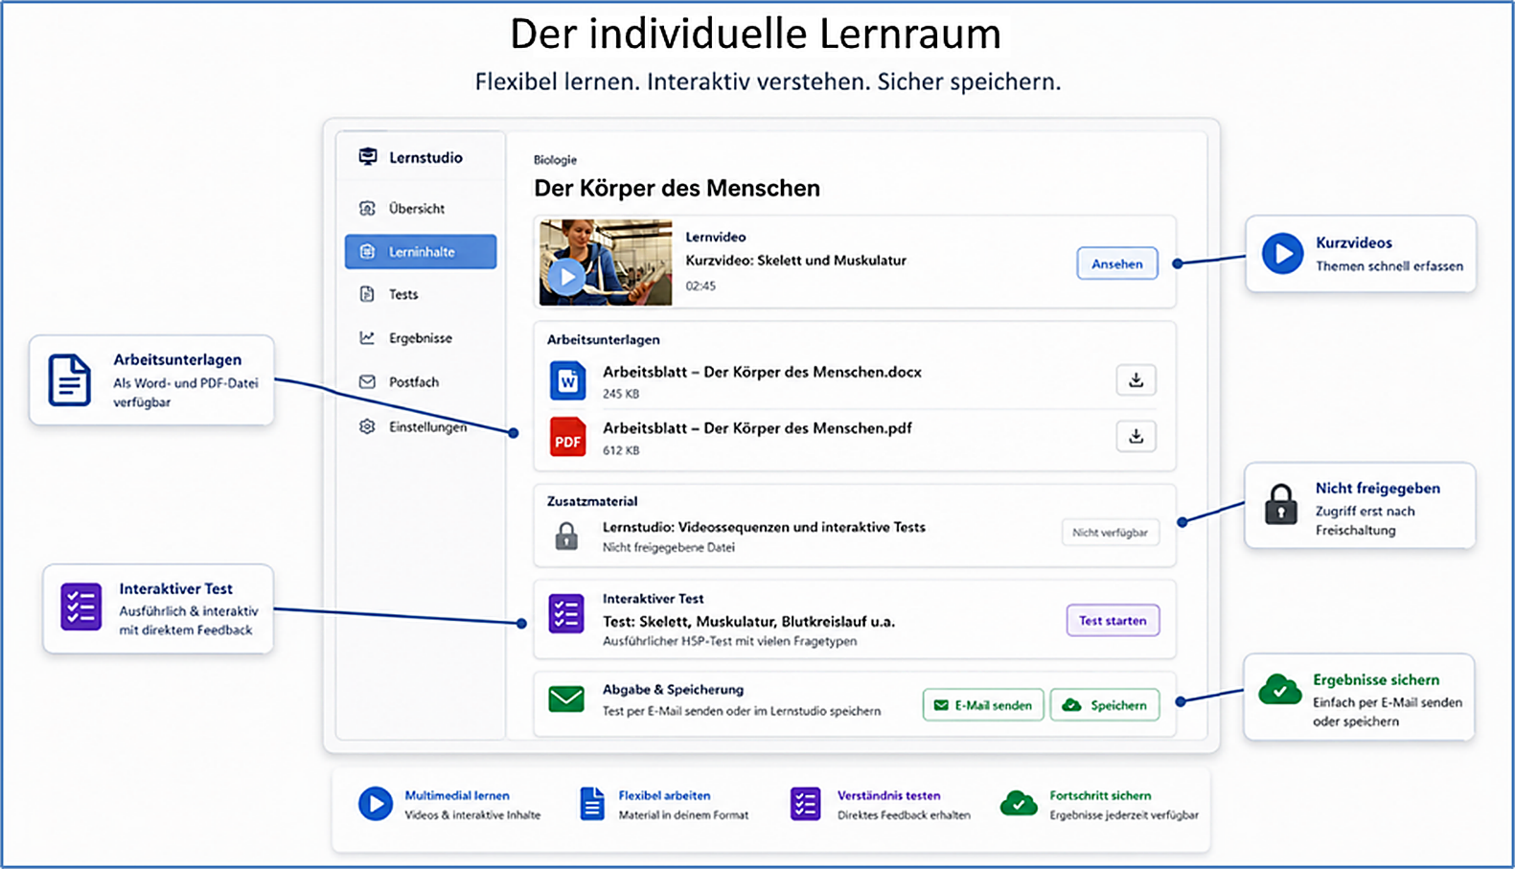
Task: Click file name Arbeitsblatt – Der Körper des Menschen.pdf
Action: 757,428
